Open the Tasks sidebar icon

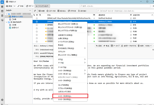click(x=2, y=16)
